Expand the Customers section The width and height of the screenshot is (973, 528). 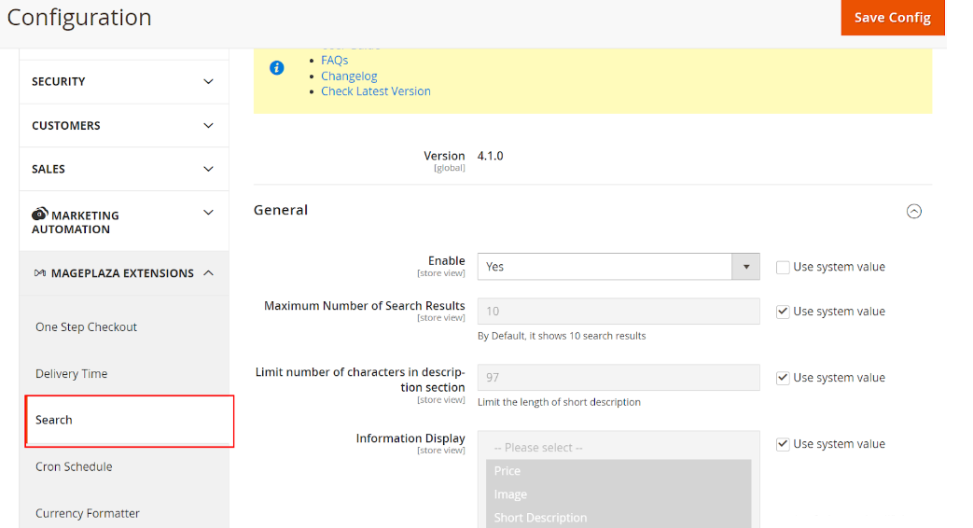point(123,126)
